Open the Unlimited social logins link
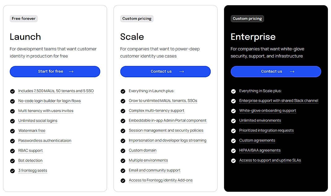Viewport: 331px width, 196px height. 38,121
